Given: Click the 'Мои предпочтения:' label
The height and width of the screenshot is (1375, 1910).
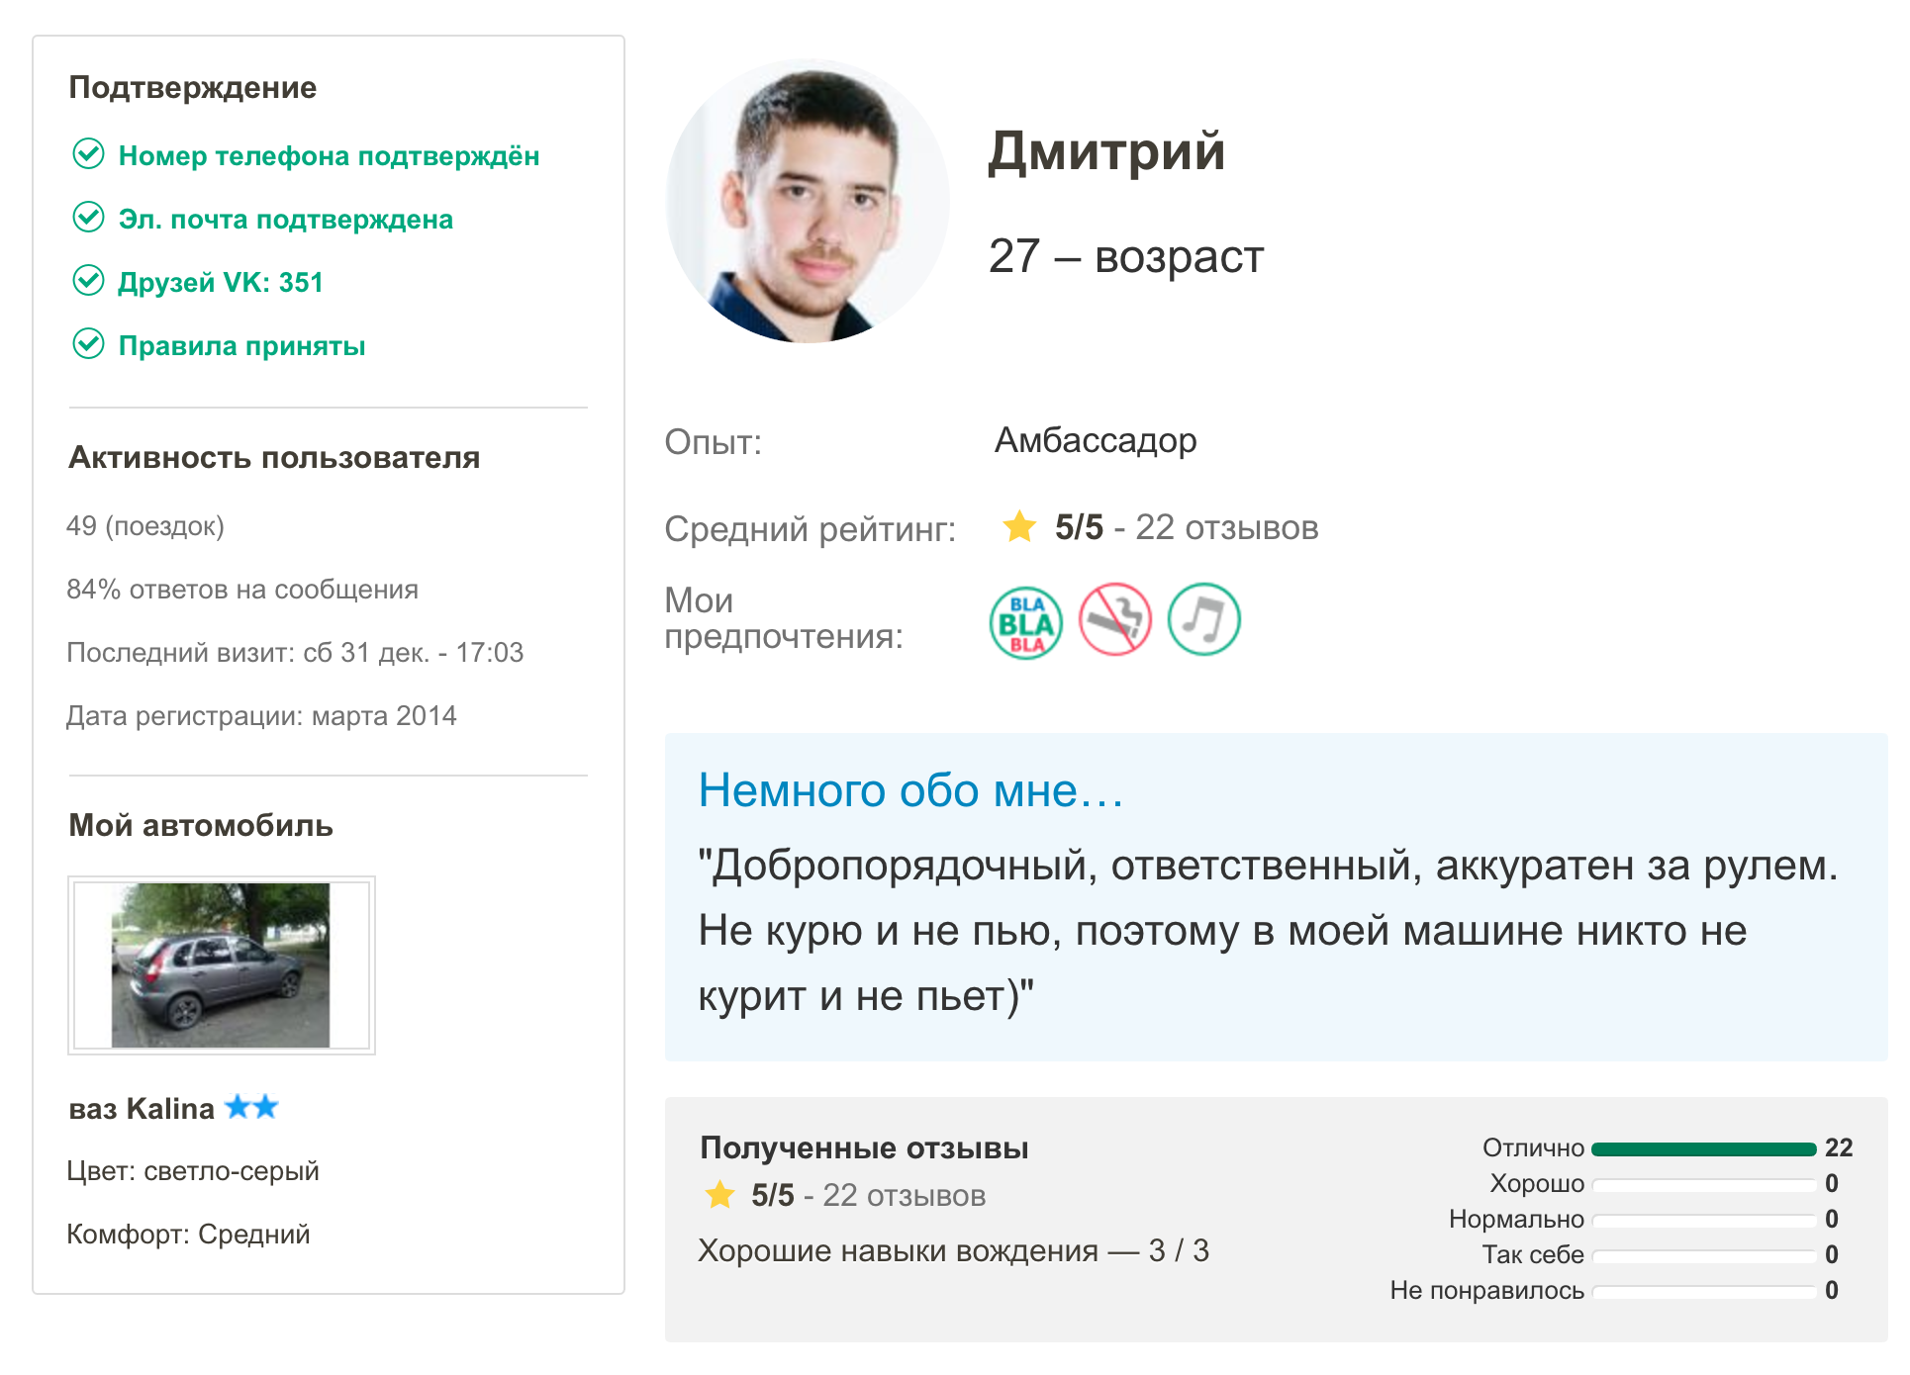Looking at the screenshot, I should (x=784, y=618).
